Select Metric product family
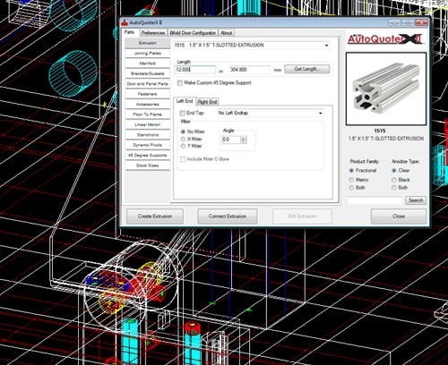 click(351, 180)
